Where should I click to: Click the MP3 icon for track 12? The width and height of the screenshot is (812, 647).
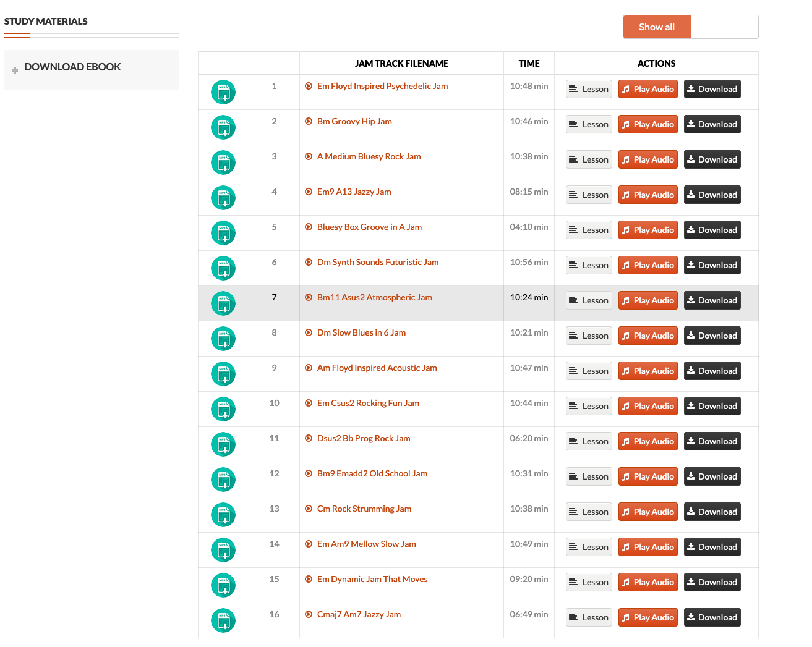[x=223, y=480]
